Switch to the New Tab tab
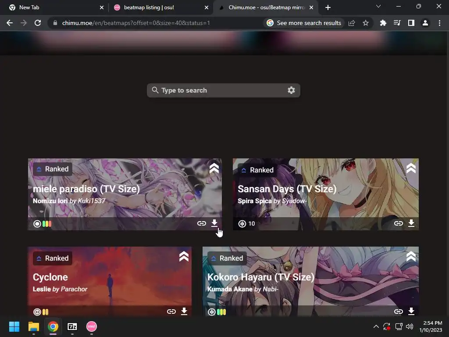 [x=54, y=7]
